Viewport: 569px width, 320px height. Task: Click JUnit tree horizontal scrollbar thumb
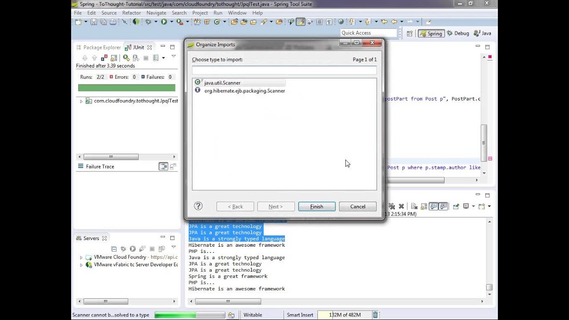(x=111, y=157)
